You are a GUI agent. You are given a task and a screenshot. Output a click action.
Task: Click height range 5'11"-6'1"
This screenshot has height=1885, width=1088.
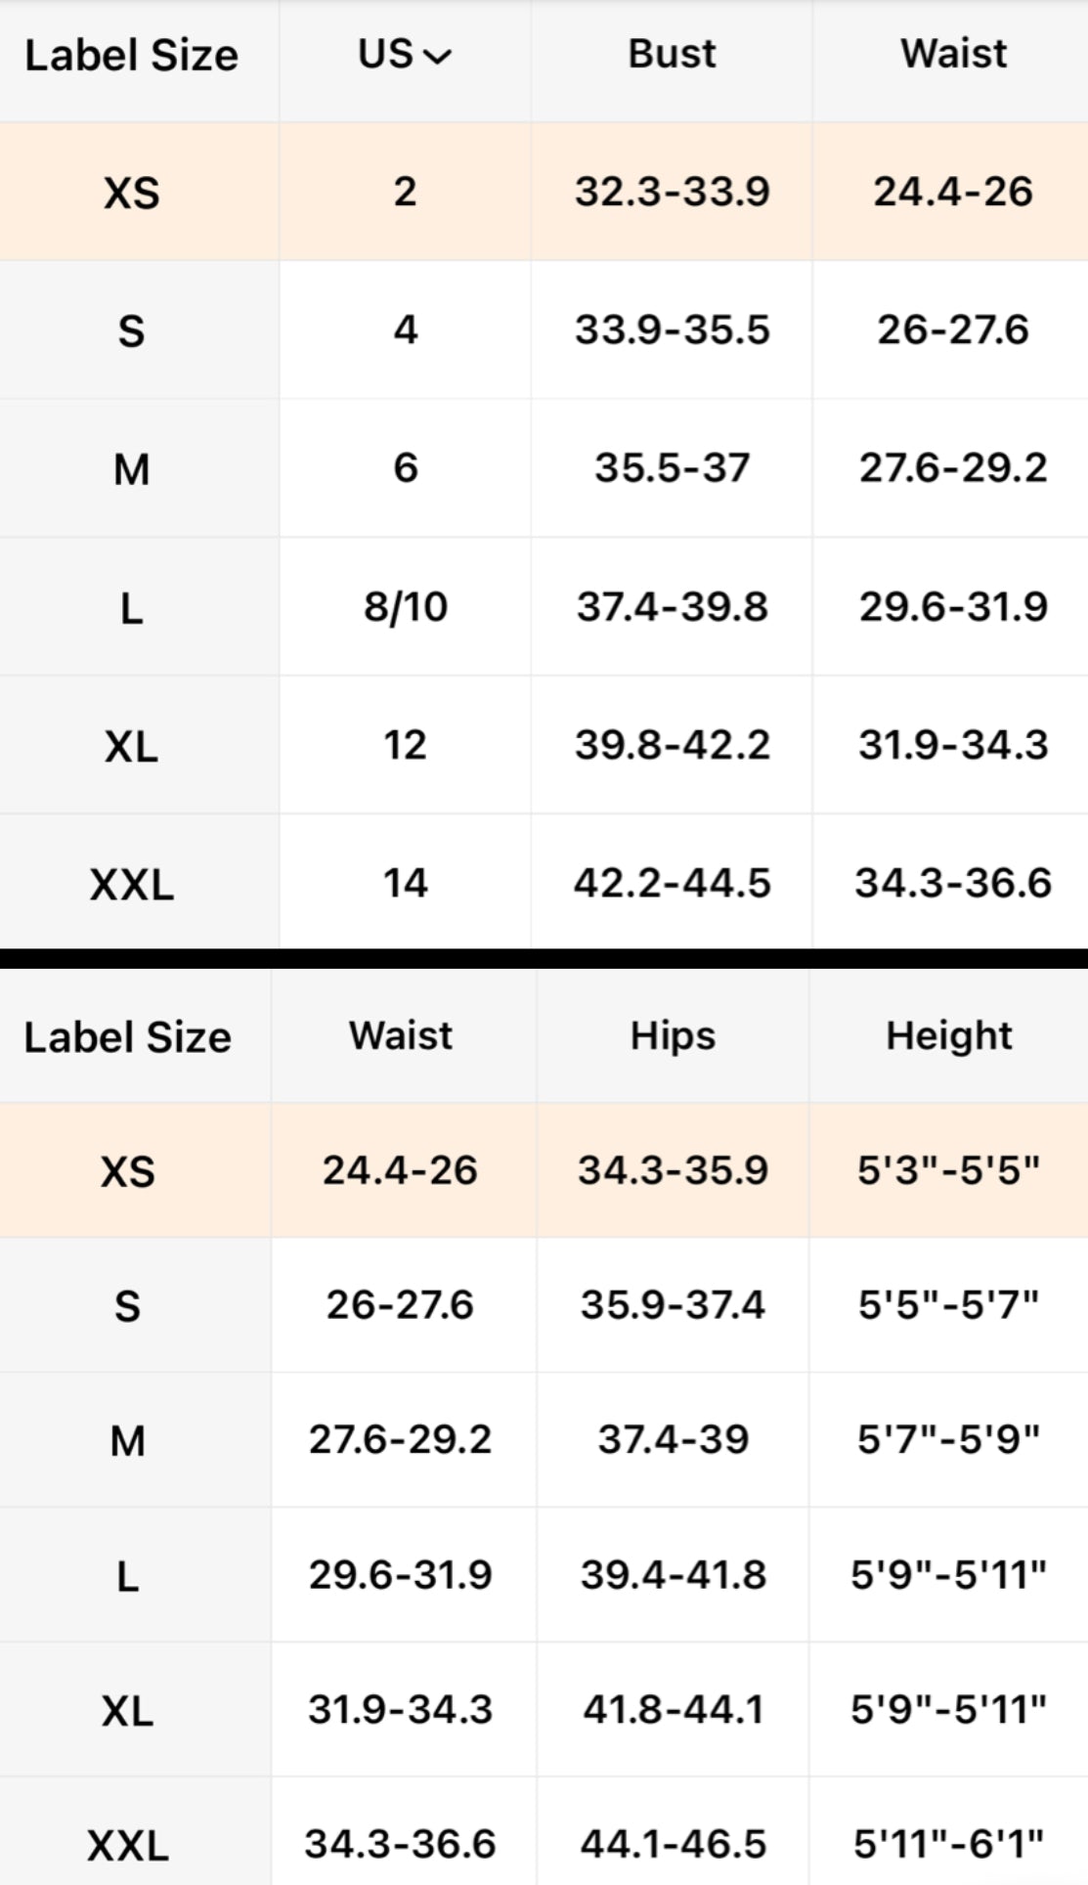pyautogui.click(x=948, y=1845)
